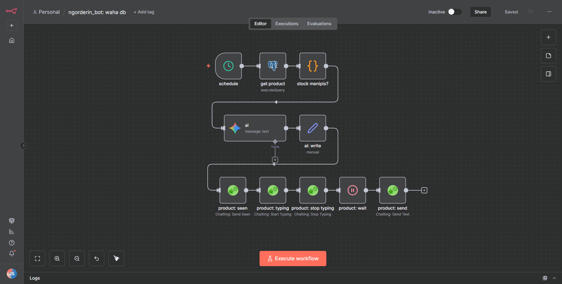This screenshot has height=284, width=562.
Task: Switch to the Executions tab
Action: pyautogui.click(x=287, y=24)
